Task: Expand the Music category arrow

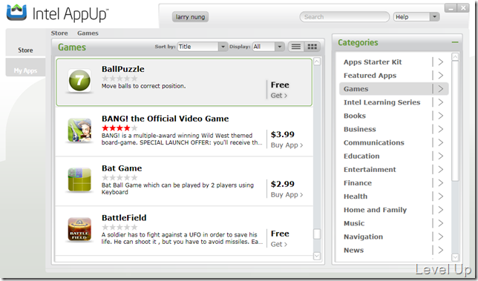Action: tap(440, 223)
